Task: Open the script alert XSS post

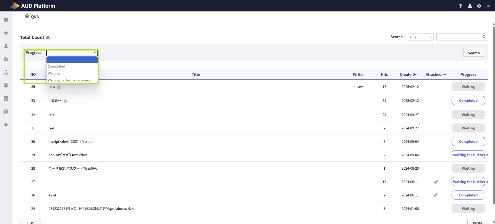Action: (71, 142)
